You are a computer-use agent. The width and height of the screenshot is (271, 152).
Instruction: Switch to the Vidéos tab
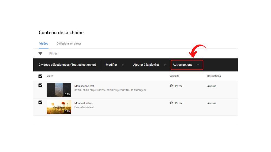[44, 44]
